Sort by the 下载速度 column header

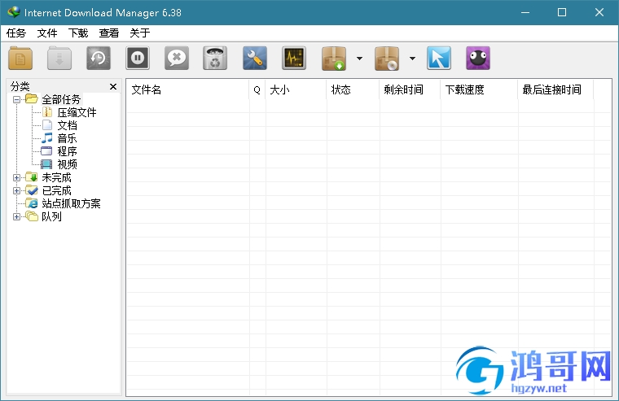(x=479, y=90)
